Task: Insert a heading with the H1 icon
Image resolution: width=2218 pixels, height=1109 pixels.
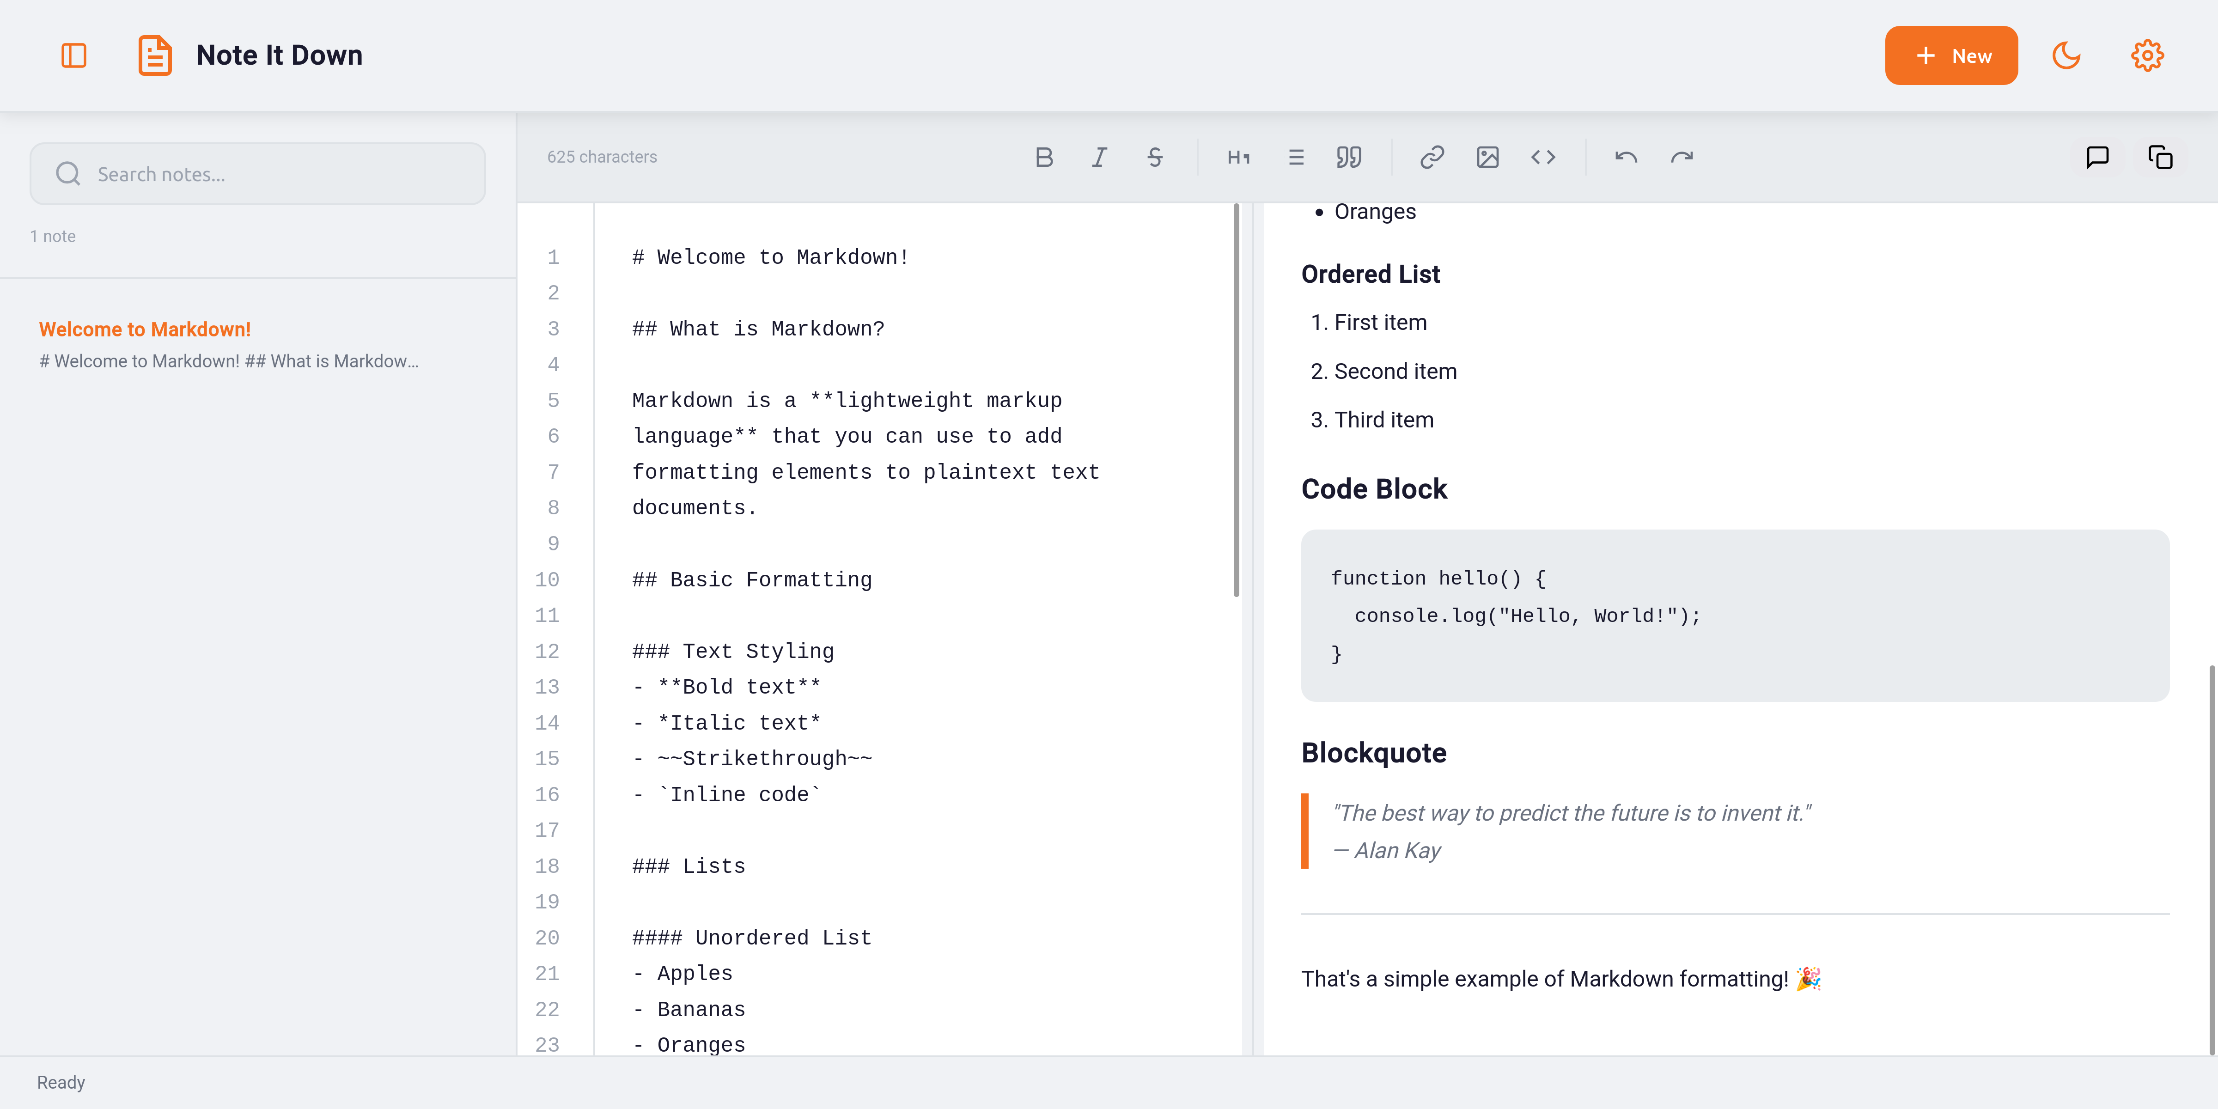Action: coord(1238,157)
